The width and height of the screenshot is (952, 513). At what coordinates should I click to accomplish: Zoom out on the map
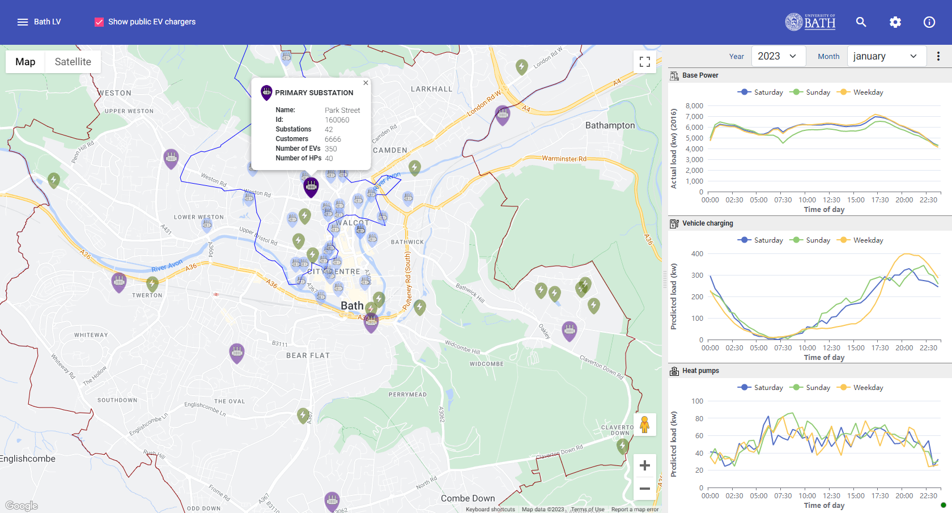tap(644, 489)
